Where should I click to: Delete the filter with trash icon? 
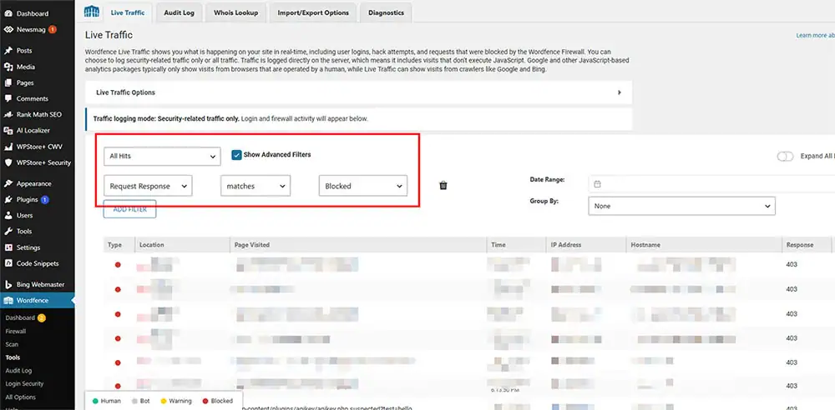443,186
